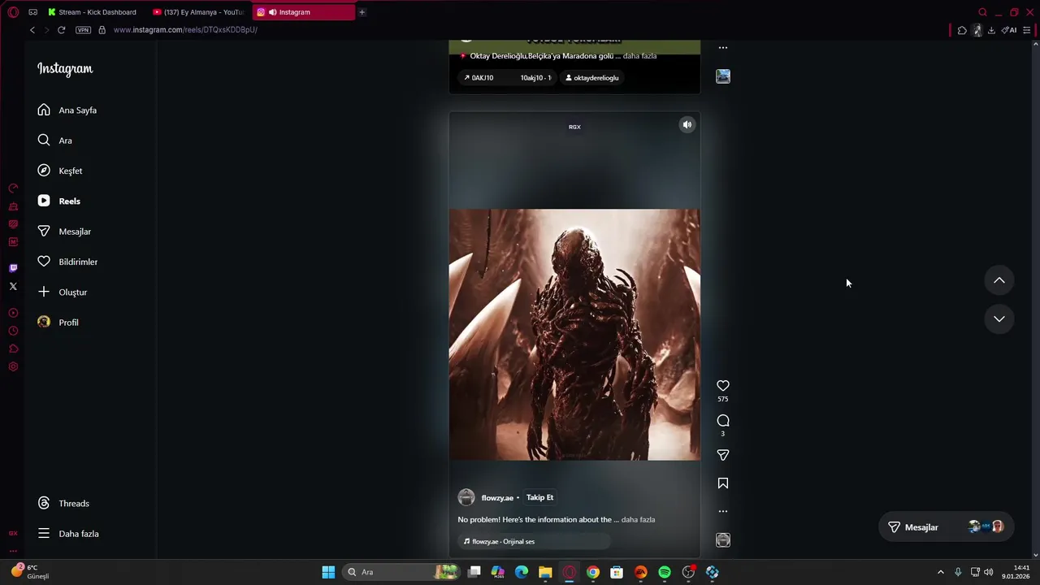This screenshot has width=1040, height=585.
Task: Show hidden system tray icons
Action: coord(941,572)
